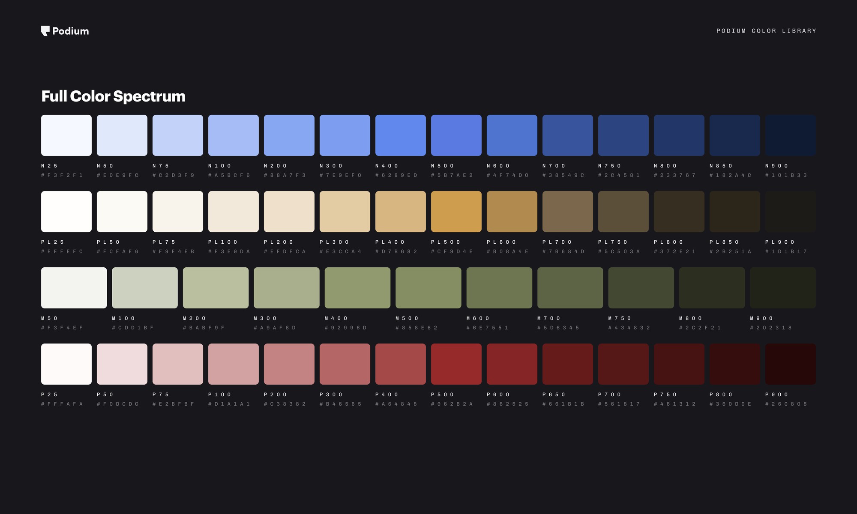857x514 pixels.
Task: Select the PL850 swatch
Action: click(x=735, y=212)
